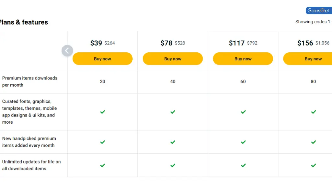Click Buy now for the $156 plan
Viewport: 332px width, 186px height.
pyautogui.click(x=313, y=58)
